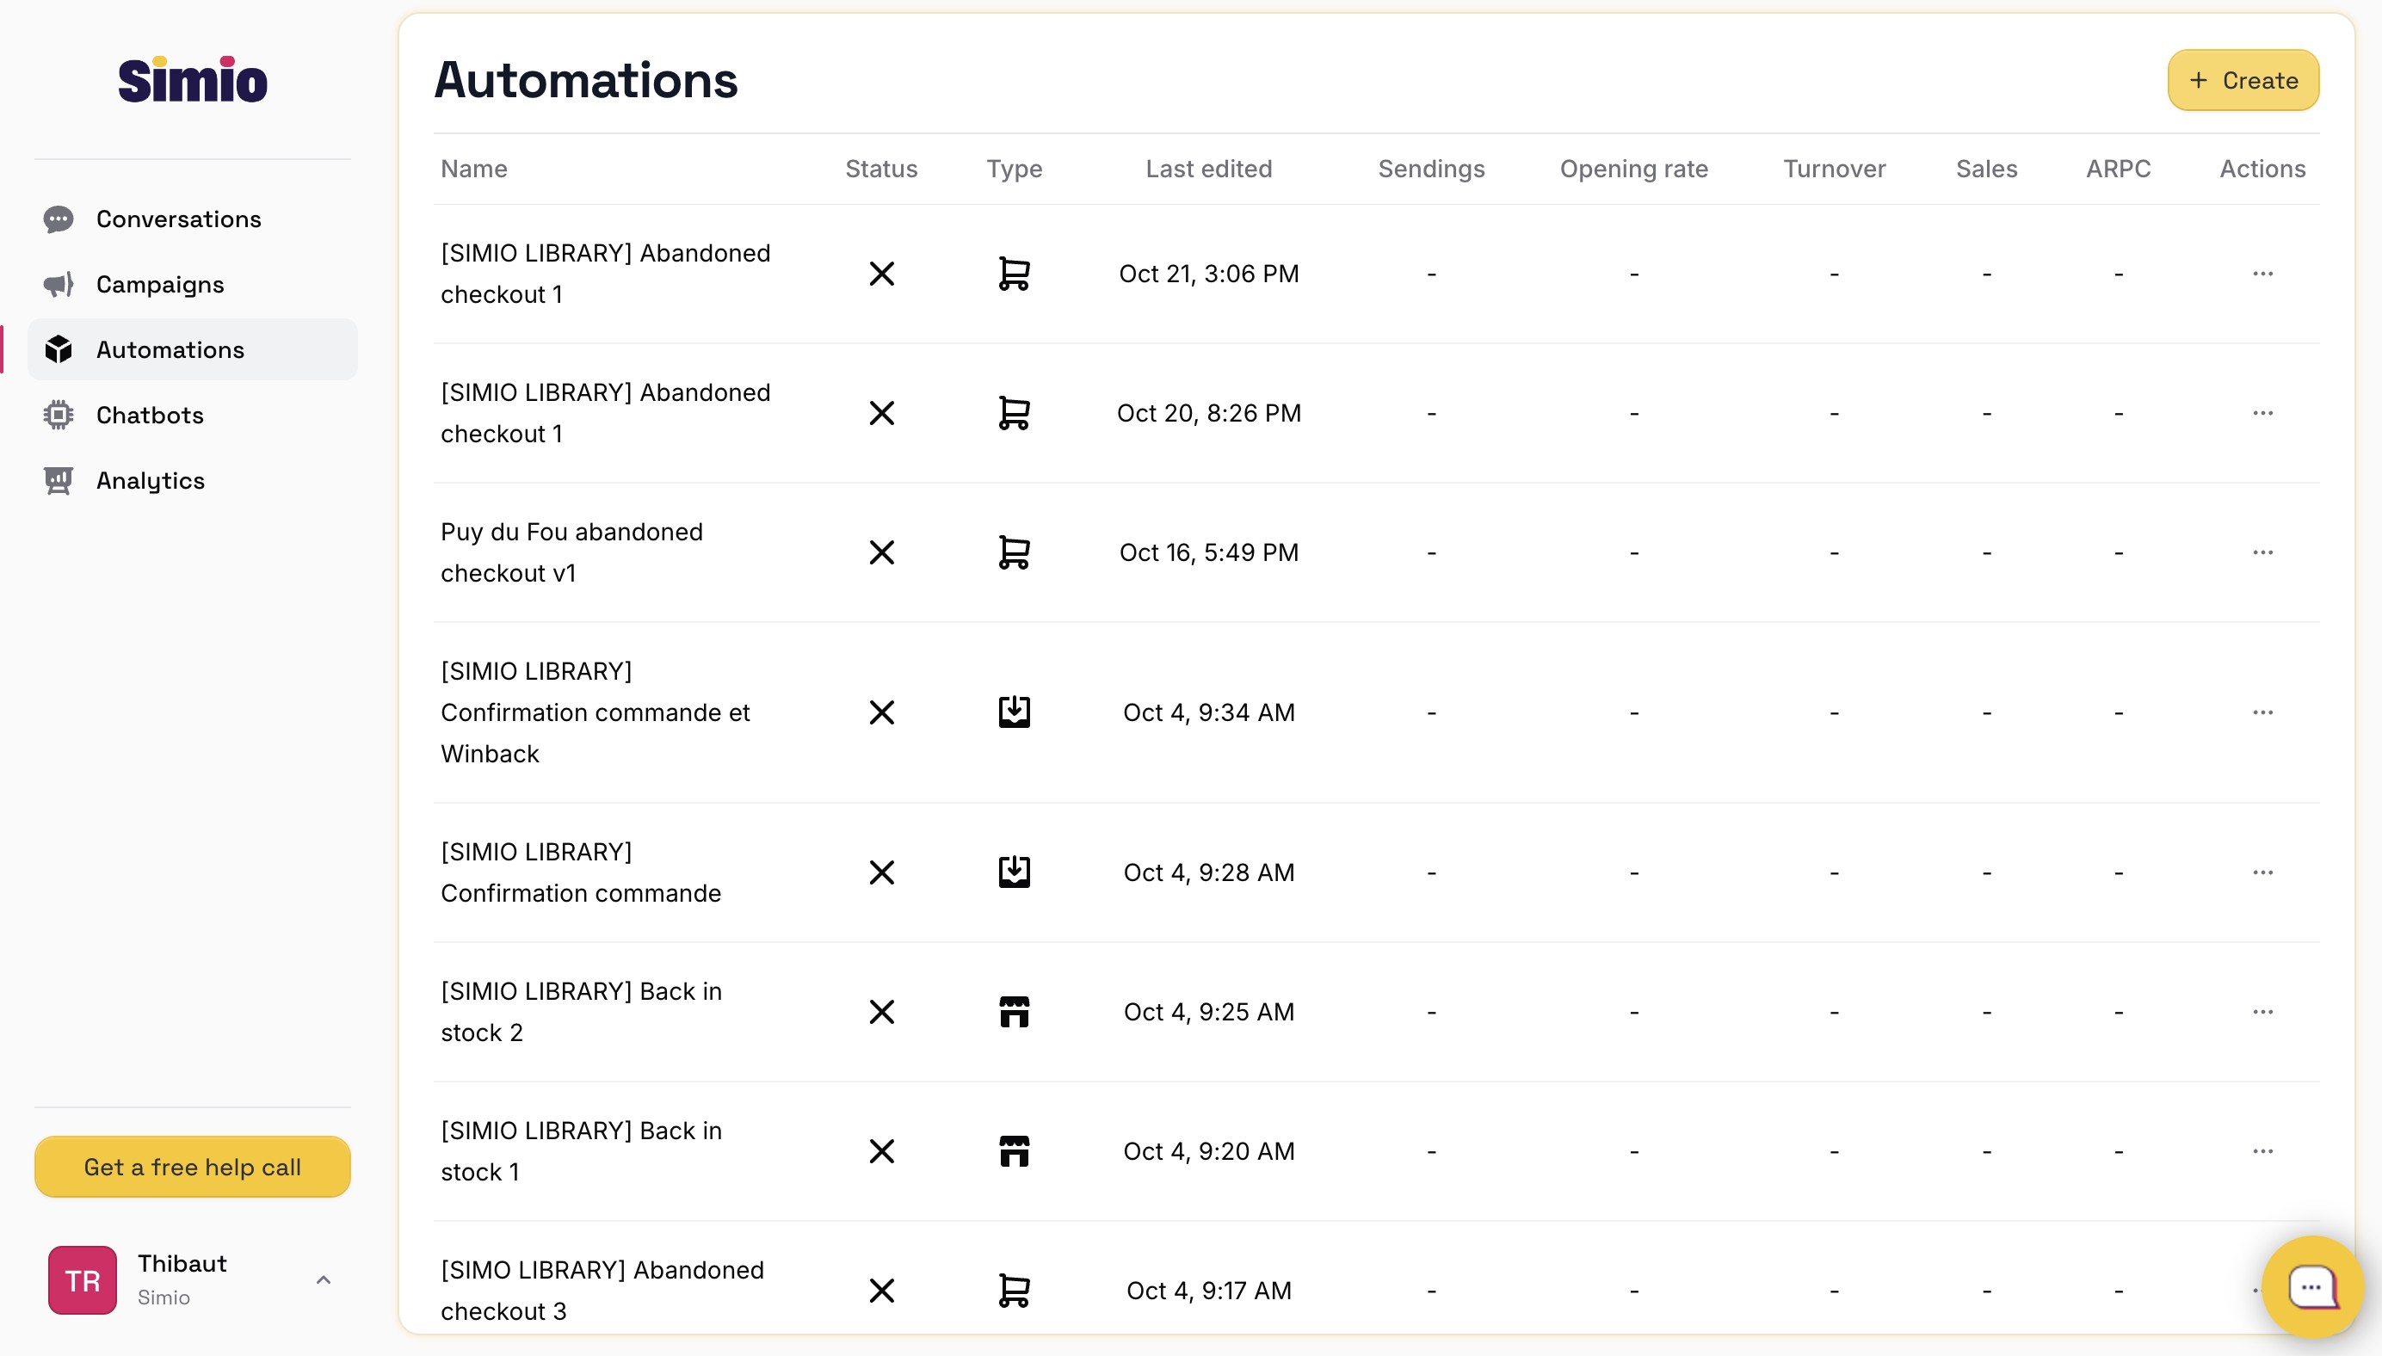
Task: Click the Chatbots chip icon
Action: pos(59,415)
